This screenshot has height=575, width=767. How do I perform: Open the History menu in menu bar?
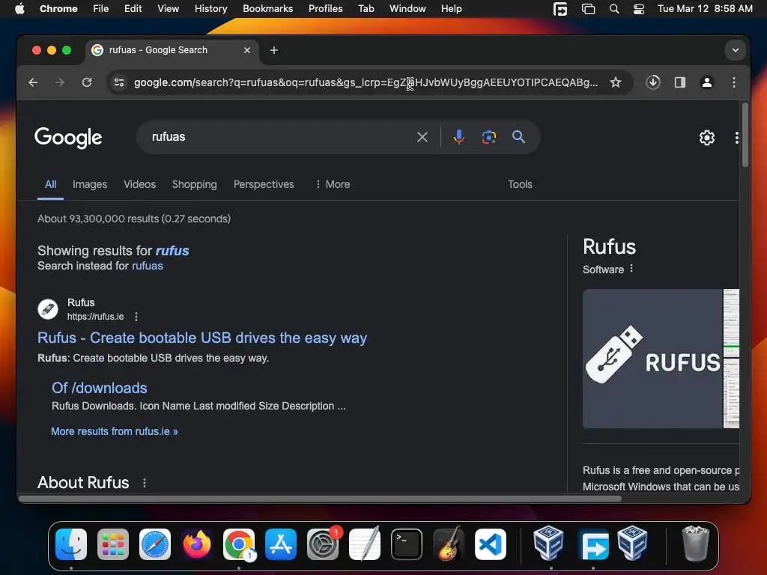[x=210, y=9]
